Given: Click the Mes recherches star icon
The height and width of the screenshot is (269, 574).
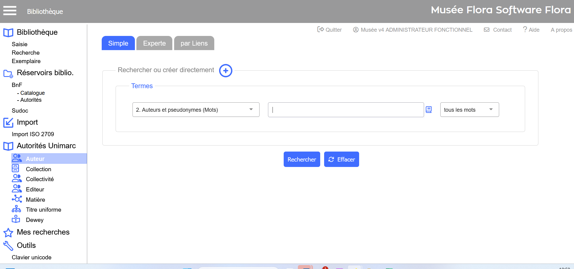Looking at the screenshot, I should pos(8,232).
